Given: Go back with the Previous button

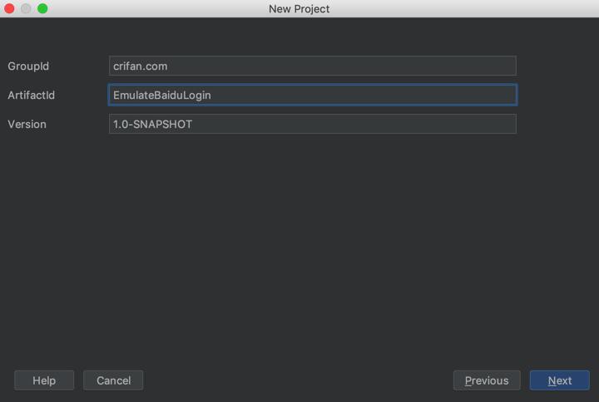Looking at the screenshot, I should click(x=487, y=380).
